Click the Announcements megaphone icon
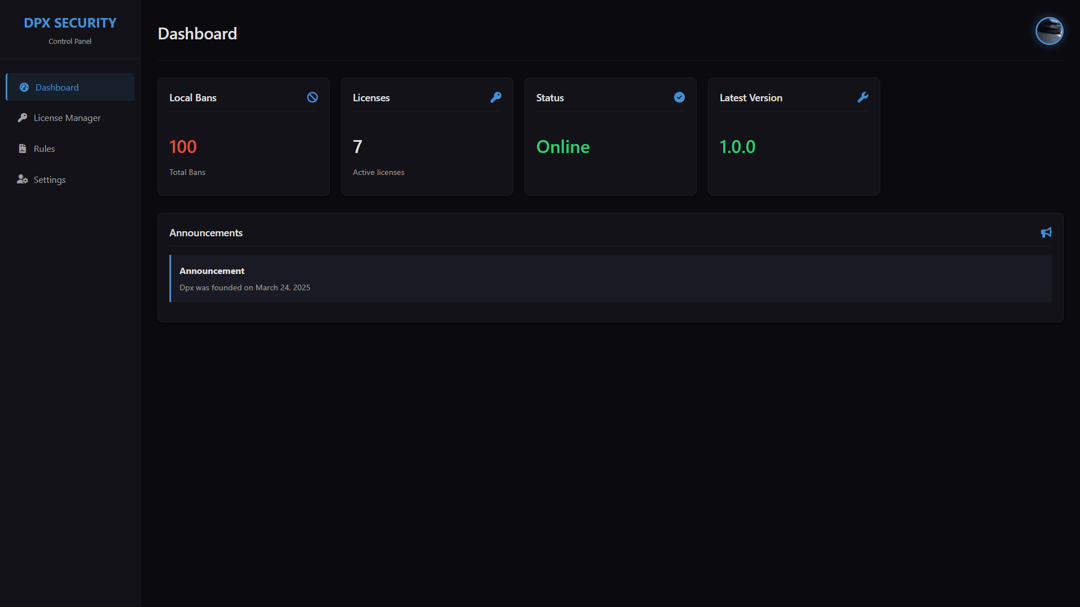Viewport: 1080px width, 607px height. 1046,232
